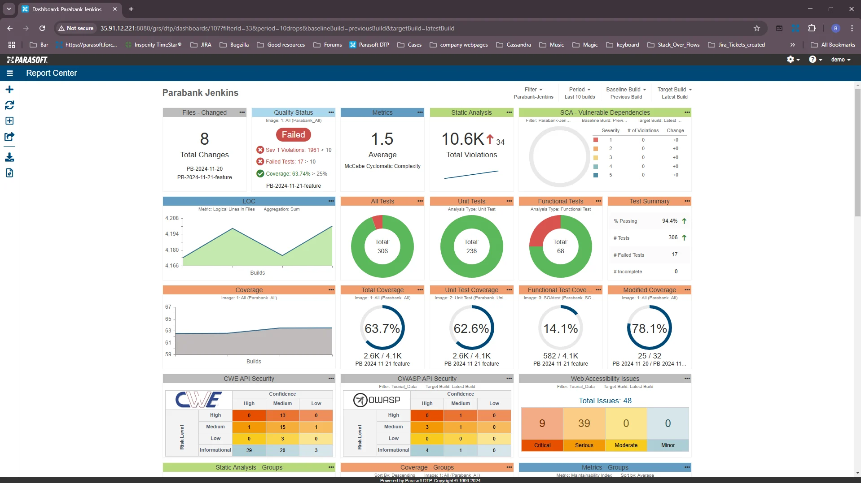Open the All Bookmarks folder

(x=833, y=45)
